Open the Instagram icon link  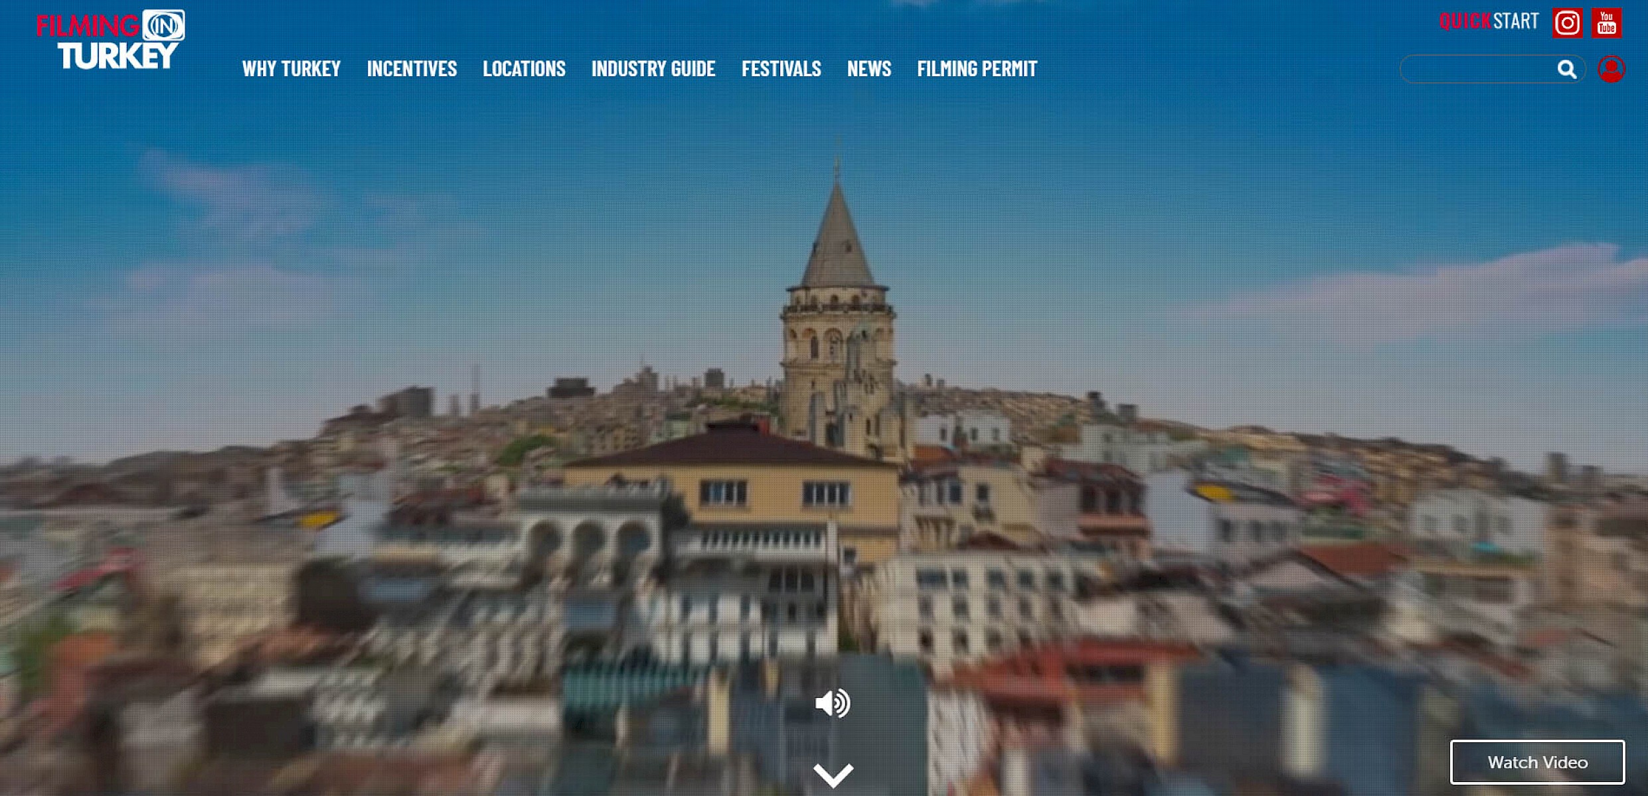1567,23
